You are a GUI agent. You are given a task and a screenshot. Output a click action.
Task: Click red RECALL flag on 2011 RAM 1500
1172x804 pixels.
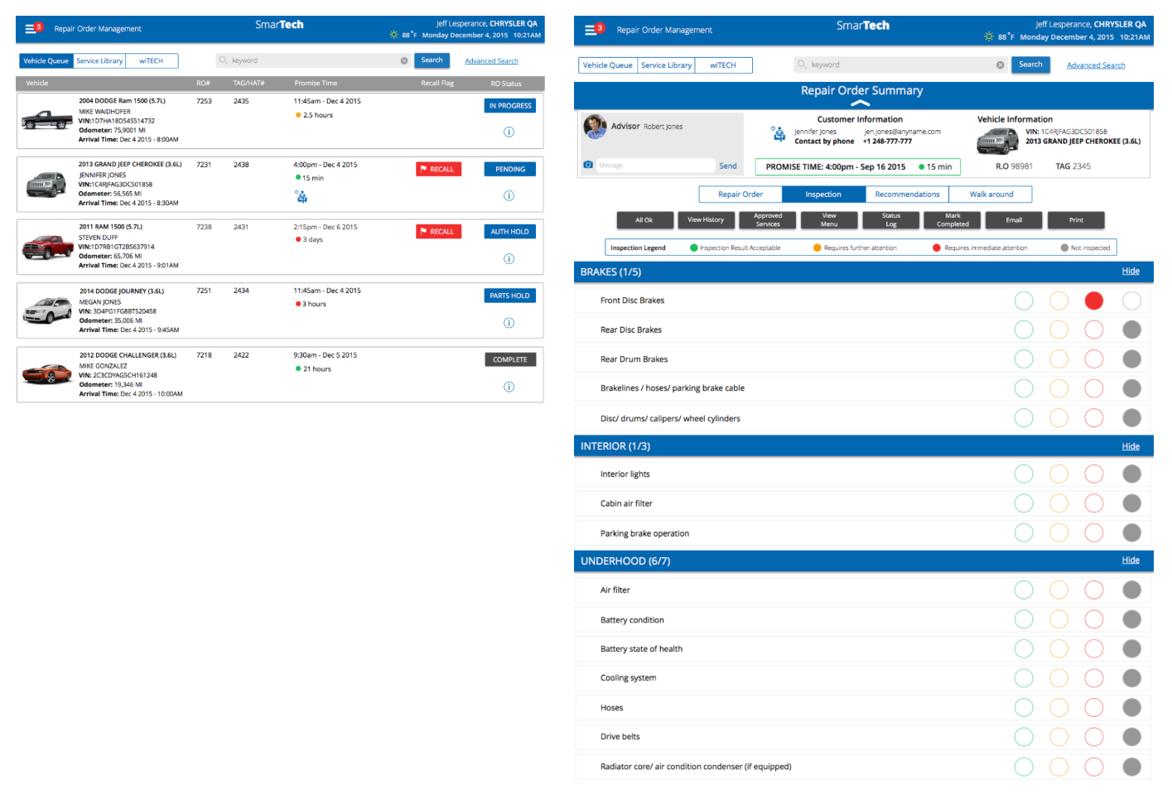click(x=438, y=232)
